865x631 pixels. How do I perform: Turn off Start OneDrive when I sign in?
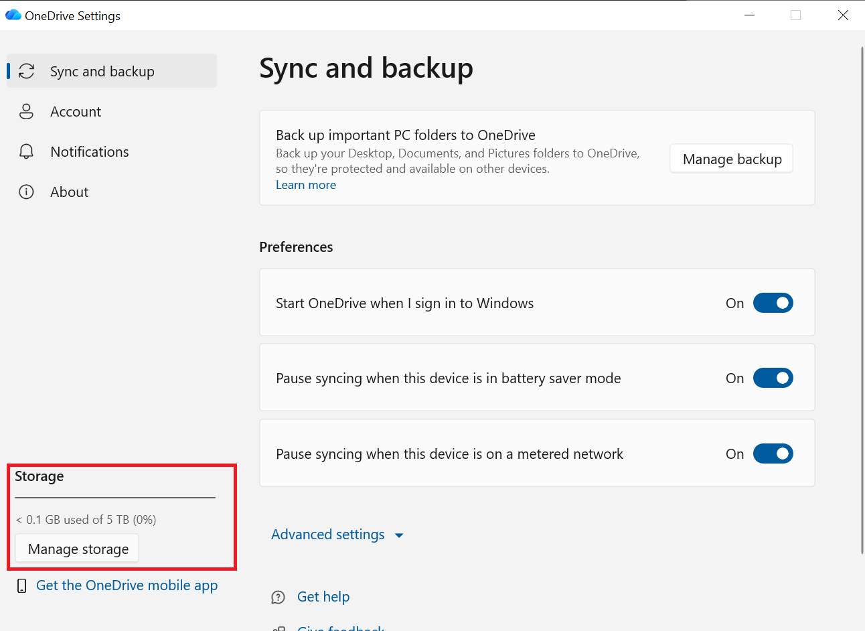(x=773, y=303)
